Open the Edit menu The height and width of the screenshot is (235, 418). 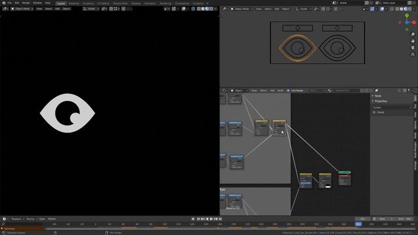pos(17,3)
